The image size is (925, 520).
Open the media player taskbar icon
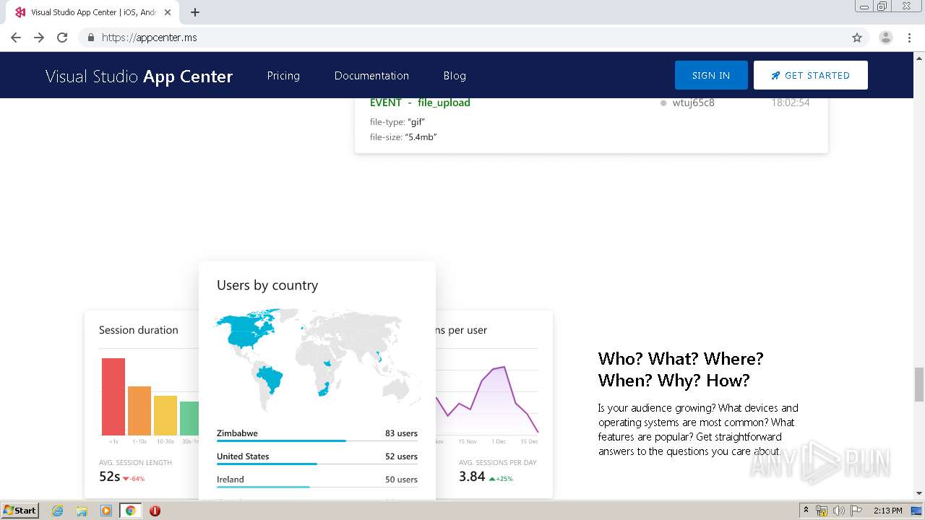pyautogui.click(x=106, y=511)
